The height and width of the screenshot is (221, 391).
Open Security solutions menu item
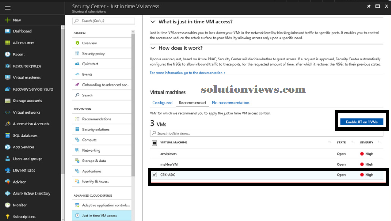(x=102, y=130)
